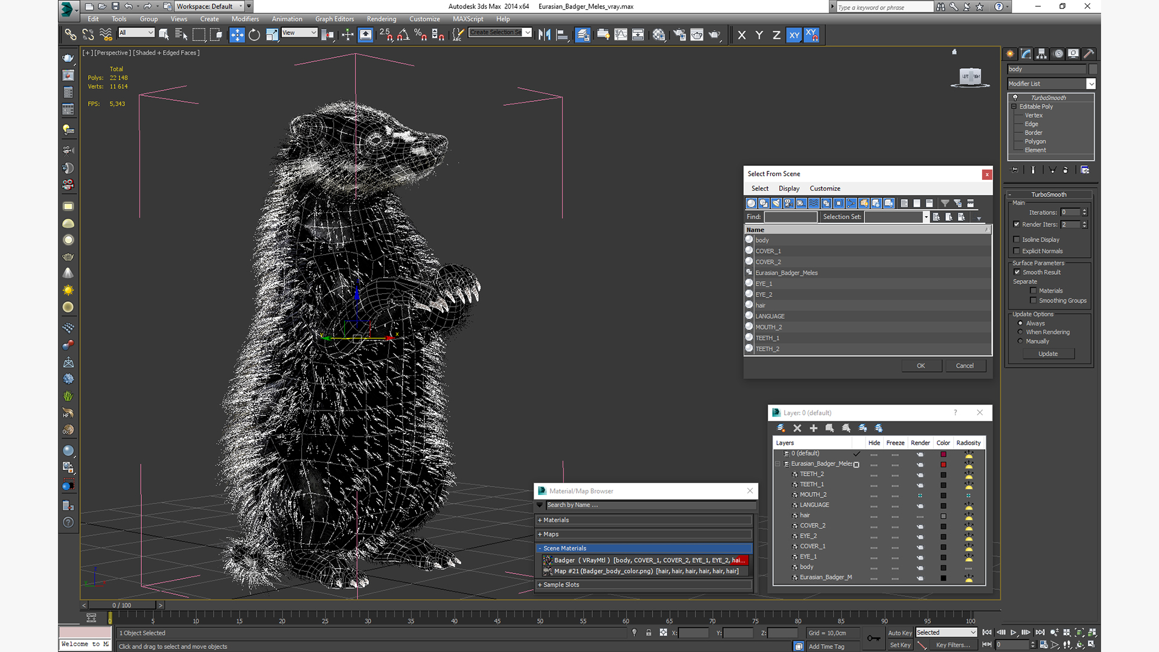Enable Isoline Display checkbox
This screenshot has height=652, width=1159.
click(1017, 240)
